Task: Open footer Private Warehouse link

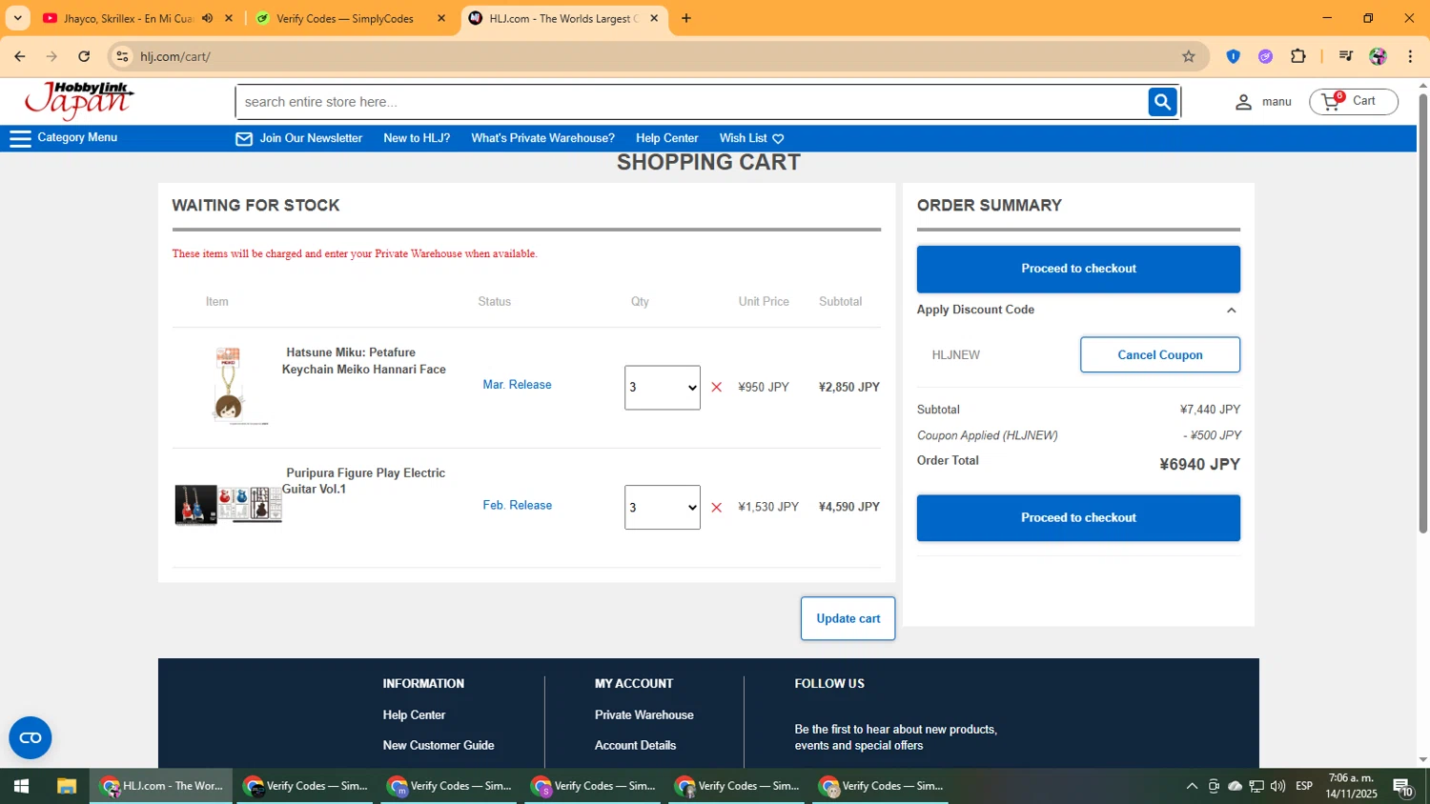Action: (643, 715)
